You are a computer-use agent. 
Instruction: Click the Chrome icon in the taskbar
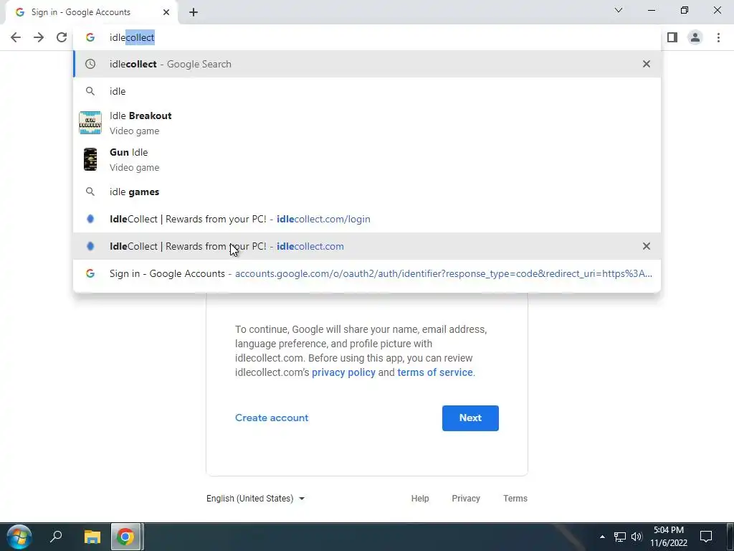pos(125,537)
